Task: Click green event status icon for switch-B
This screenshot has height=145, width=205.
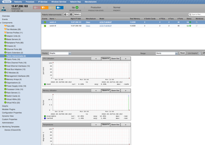Action: tap(45, 26)
